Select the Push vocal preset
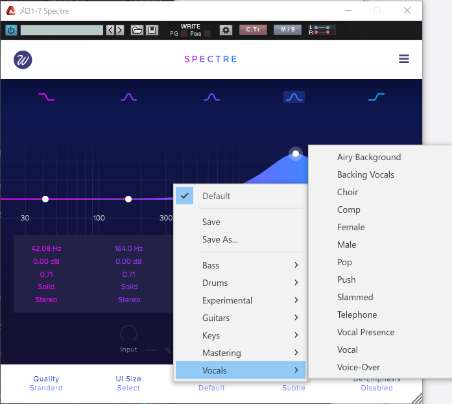 (x=381, y=279)
